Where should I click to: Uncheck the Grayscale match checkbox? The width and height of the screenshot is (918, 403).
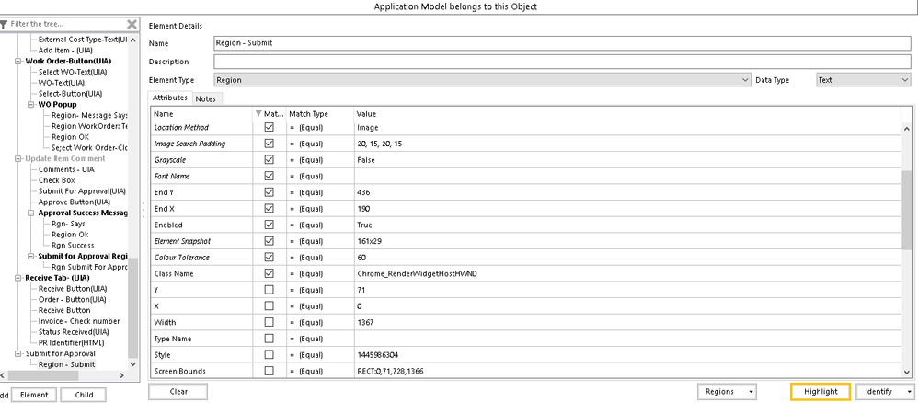(x=269, y=159)
